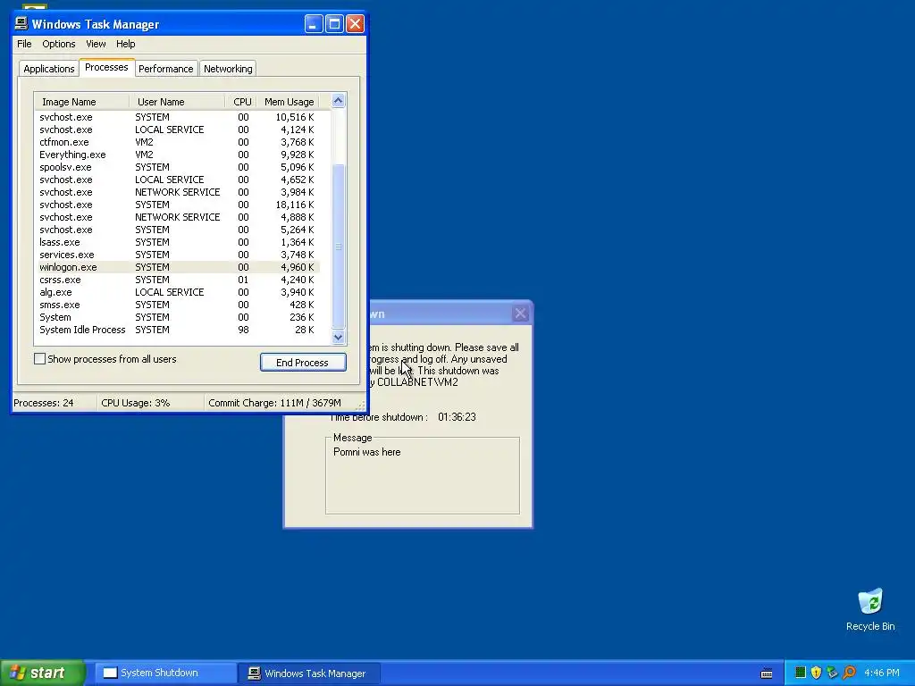Minimize the Windows Task Manager window
915x686 pixels.
pos(314,24)
